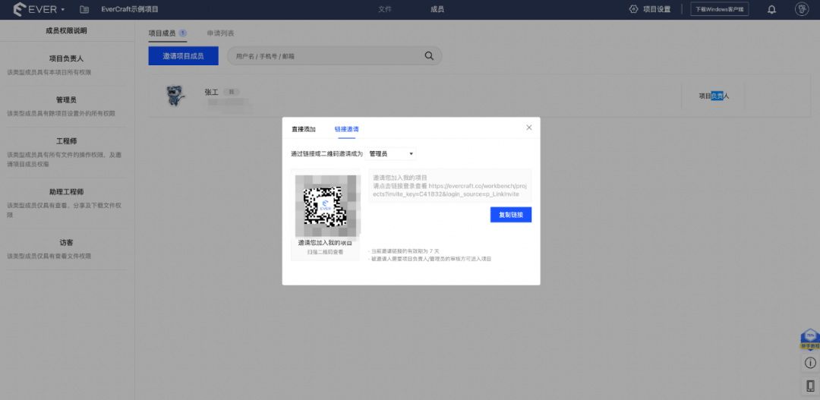820x400 pixels.
Task: Click 成员权限说明 heading
Action: (66, 31)
